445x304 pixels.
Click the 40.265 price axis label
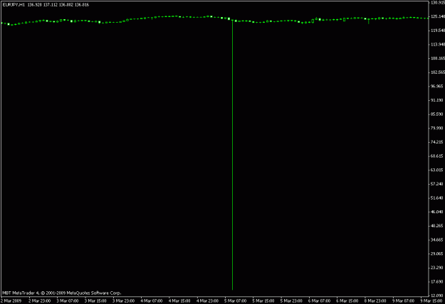click(x=438, y=226)
